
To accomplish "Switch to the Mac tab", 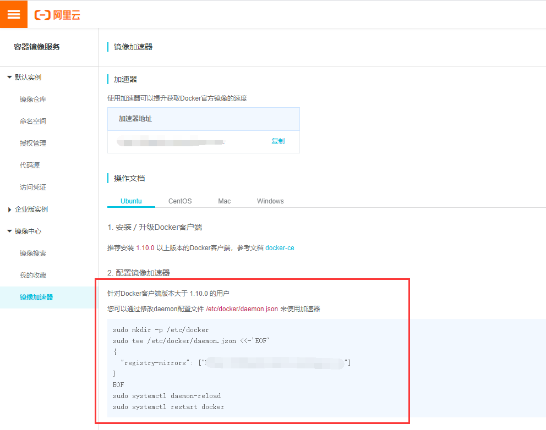I will [224, 201].
